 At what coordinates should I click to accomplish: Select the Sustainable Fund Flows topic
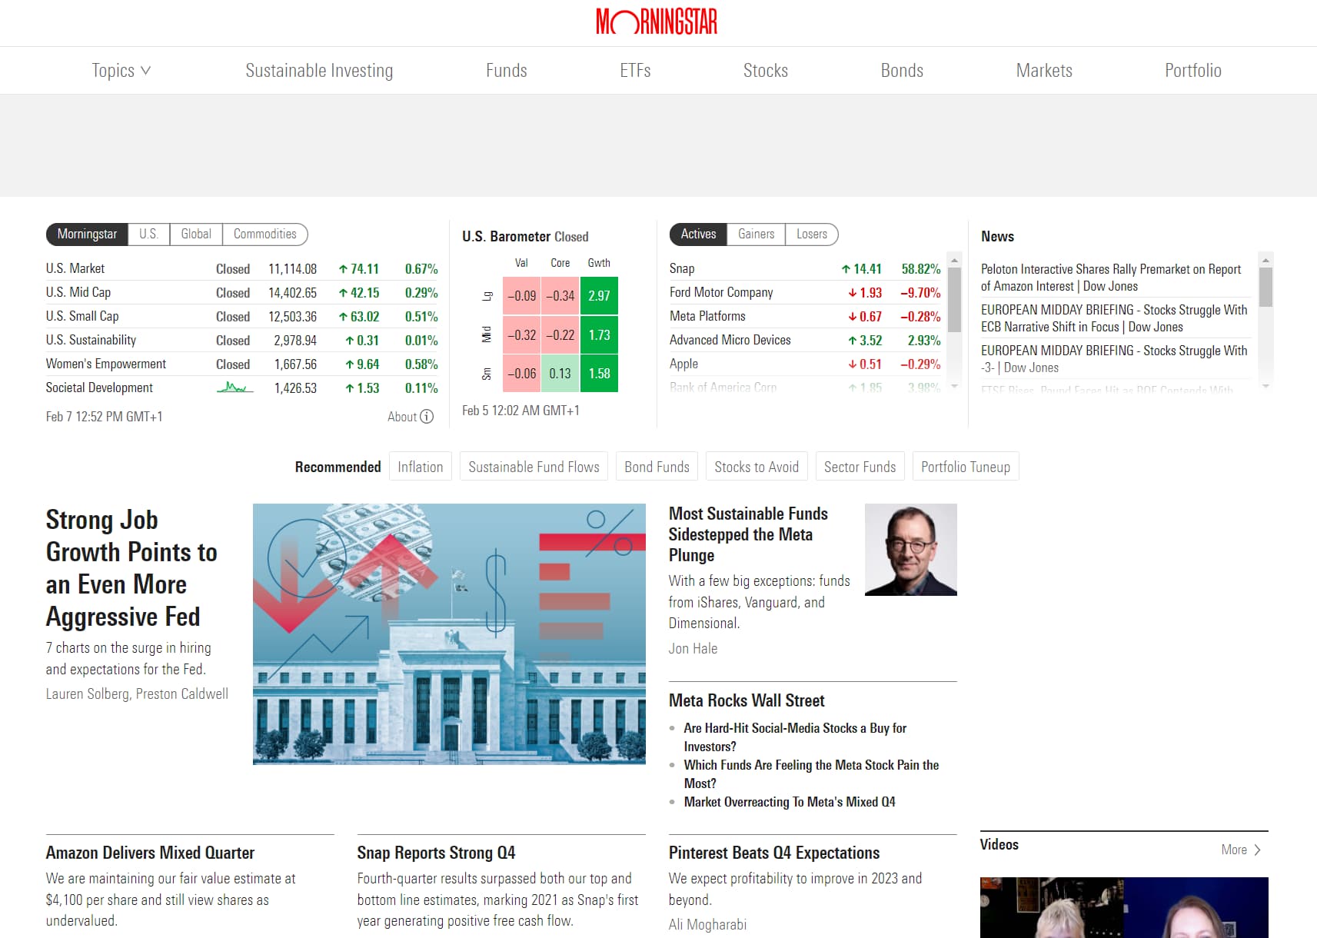tap(534, 467)
